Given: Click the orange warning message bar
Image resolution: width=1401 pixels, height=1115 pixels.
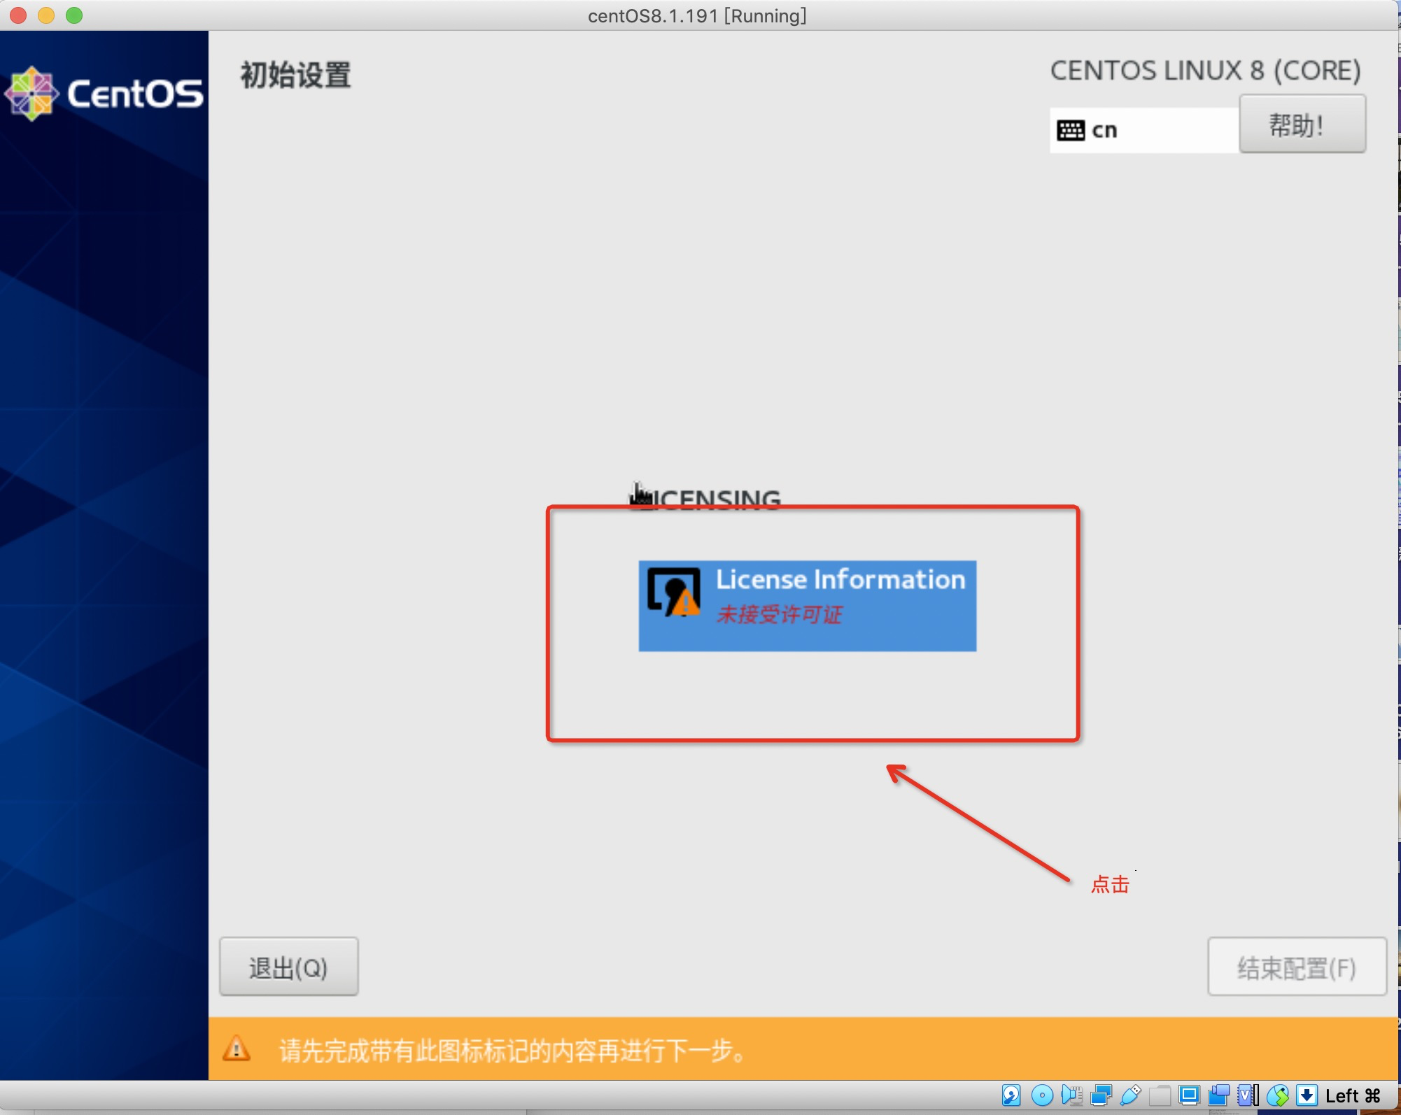Looking at the screenshot, I should pyautogui.click(x=802, y=1049).
